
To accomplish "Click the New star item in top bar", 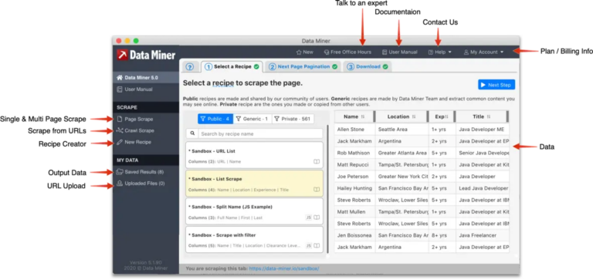I will (305, 52).
